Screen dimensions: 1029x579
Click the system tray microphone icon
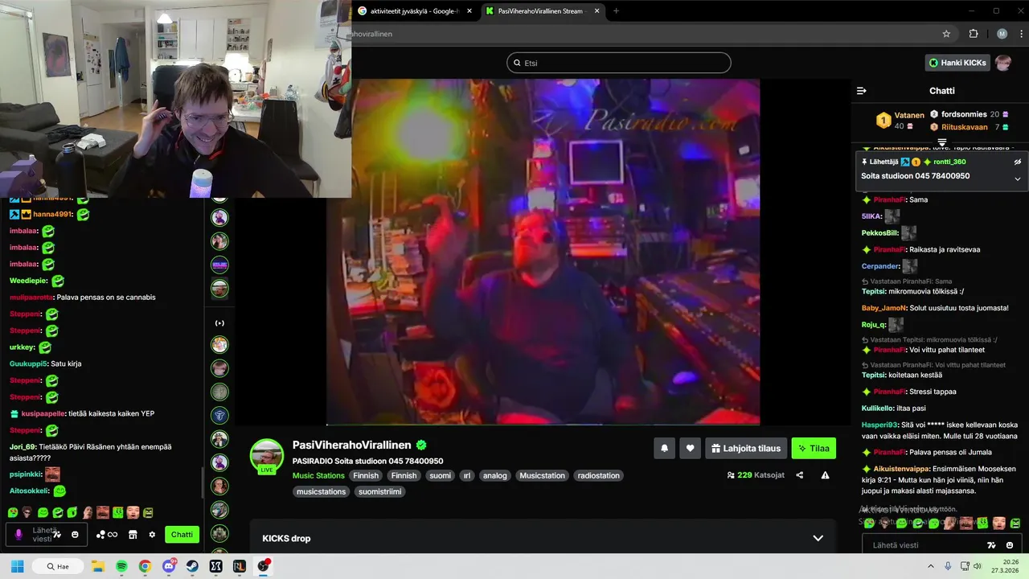coord(948,566)
